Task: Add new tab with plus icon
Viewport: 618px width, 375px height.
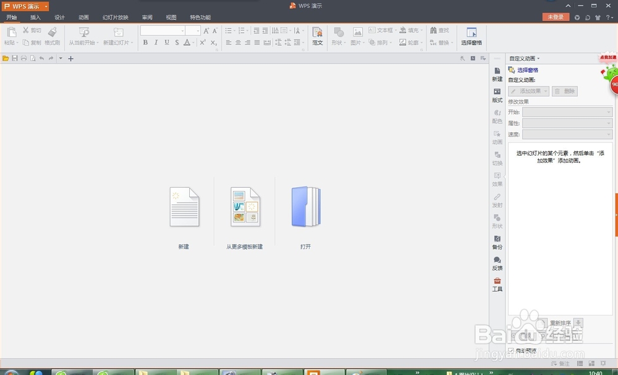Action: 70,59
